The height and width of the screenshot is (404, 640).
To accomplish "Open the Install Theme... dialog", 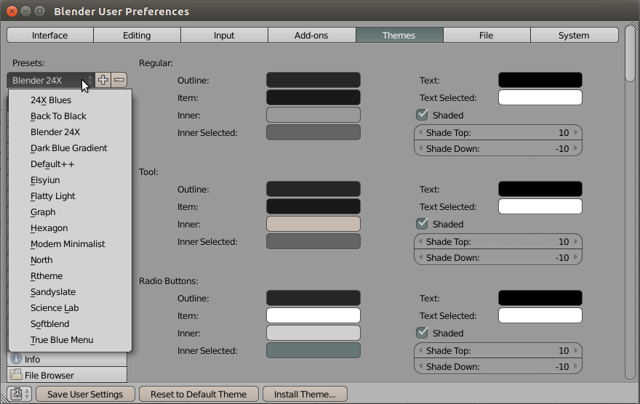I will (x=305, y=394).
